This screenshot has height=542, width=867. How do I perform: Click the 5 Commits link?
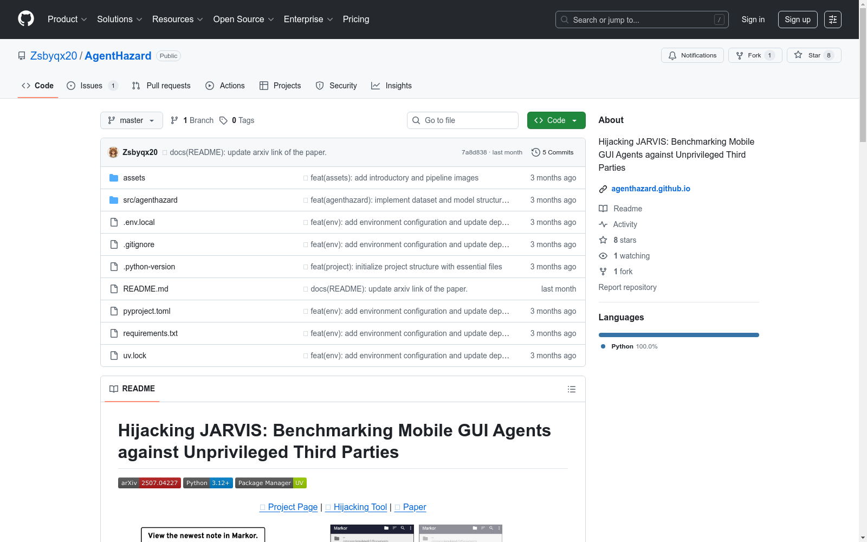click(553, 152)
